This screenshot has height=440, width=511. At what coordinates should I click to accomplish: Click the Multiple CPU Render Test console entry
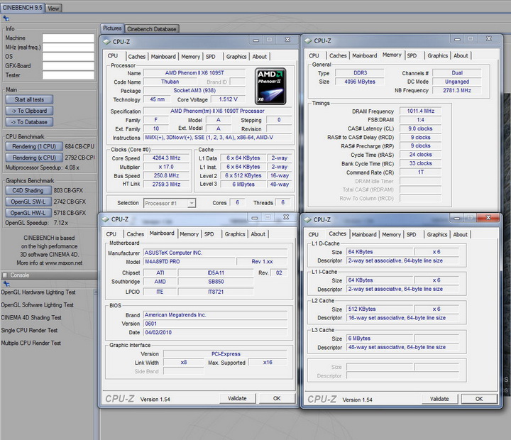click(x=31, y=343)
